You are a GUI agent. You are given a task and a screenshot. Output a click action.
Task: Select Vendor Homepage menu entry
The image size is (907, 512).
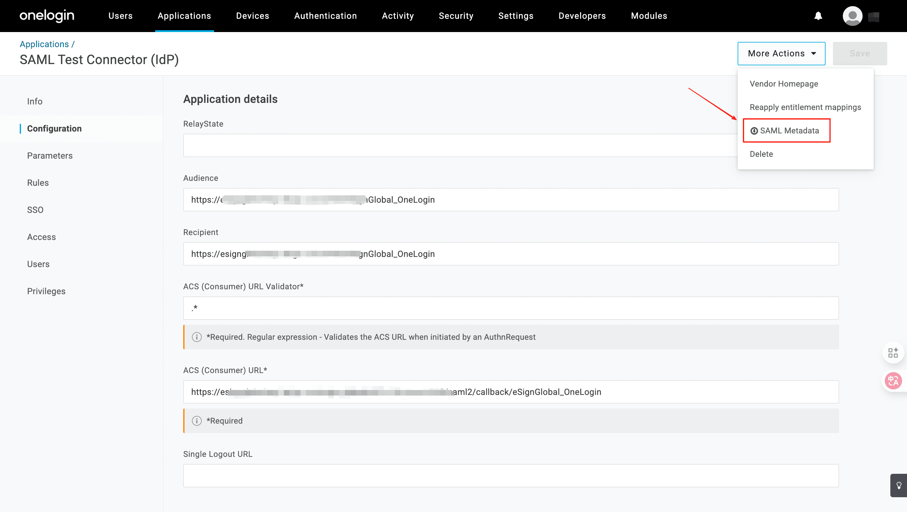click(x=784, y=84)
